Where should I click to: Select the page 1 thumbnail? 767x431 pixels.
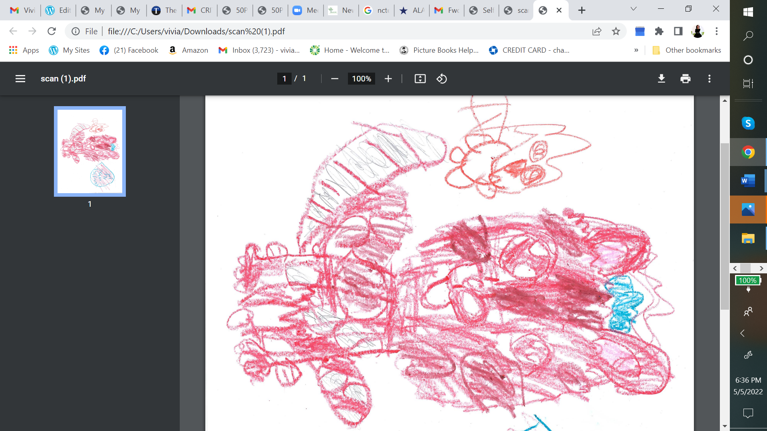tap(90, 151)
